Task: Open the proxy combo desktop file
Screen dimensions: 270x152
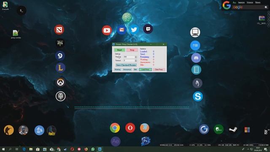Action: coord(16,34)
